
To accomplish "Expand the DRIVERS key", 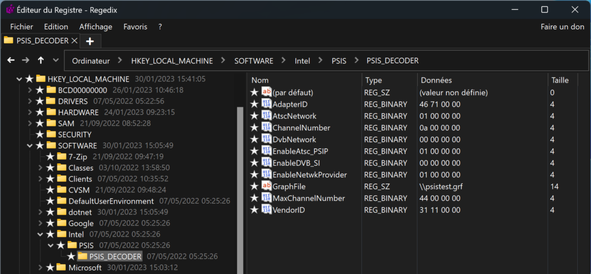I will pyautogui.click(x=30, y=102).
